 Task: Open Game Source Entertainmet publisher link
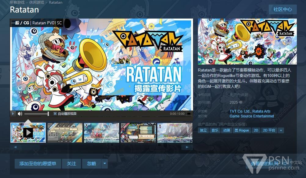(x=252, y=116)
